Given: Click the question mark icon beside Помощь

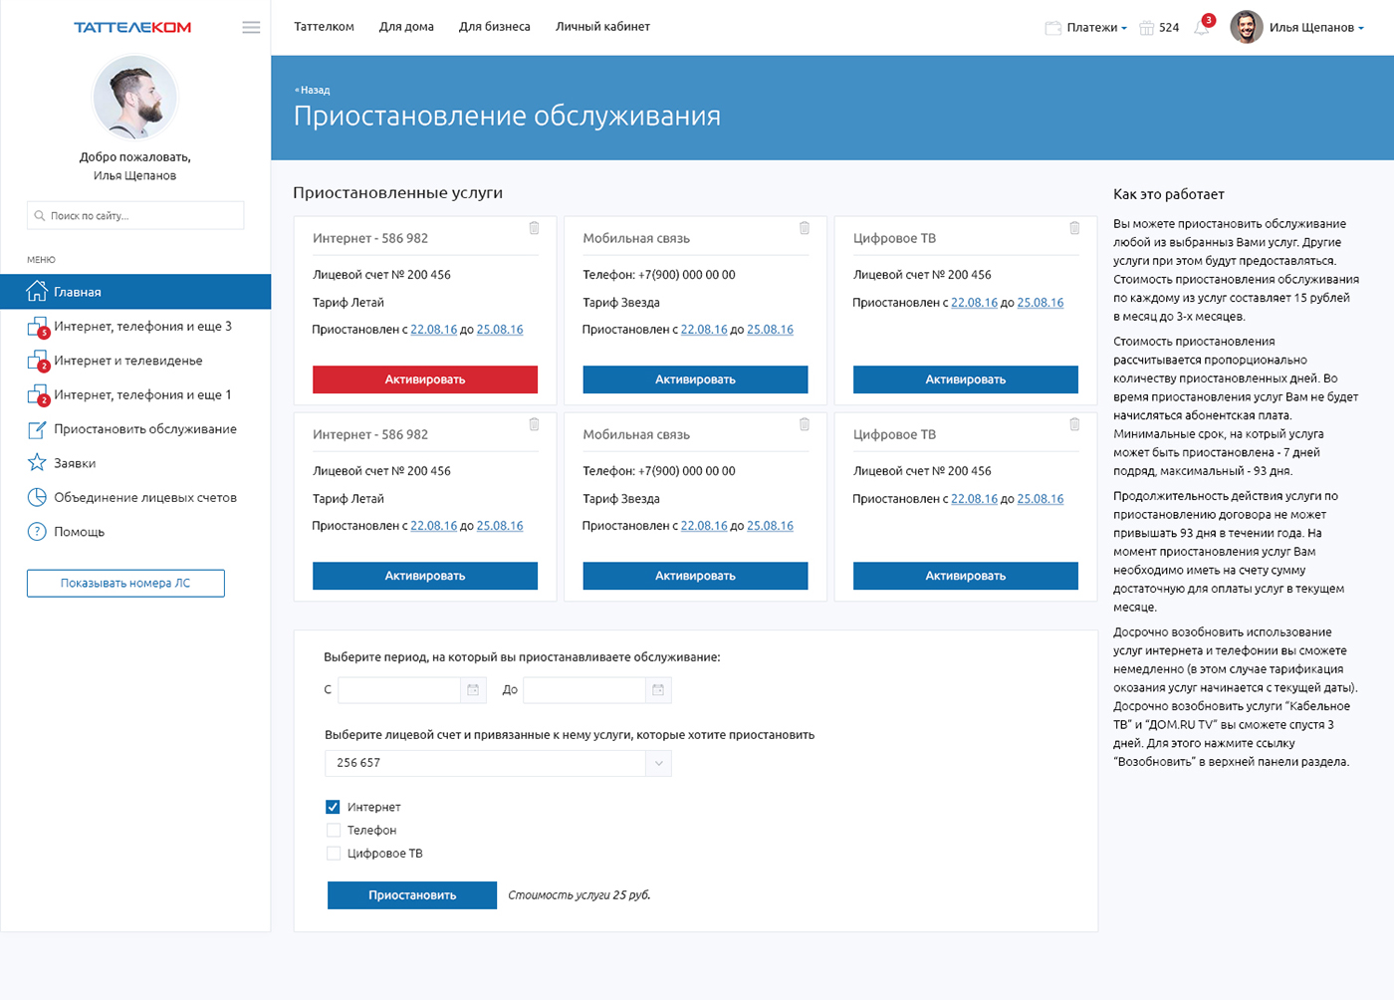Looking at the screenshot, I should click(x=37, y=532).
